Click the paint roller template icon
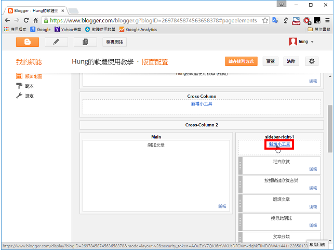 19,86
